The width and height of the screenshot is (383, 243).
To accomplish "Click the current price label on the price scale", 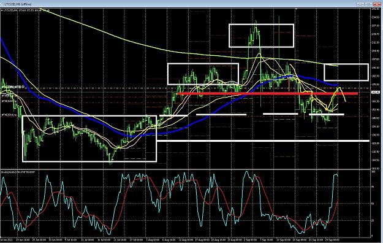I will pyautogui.click(x=376, y=92).
